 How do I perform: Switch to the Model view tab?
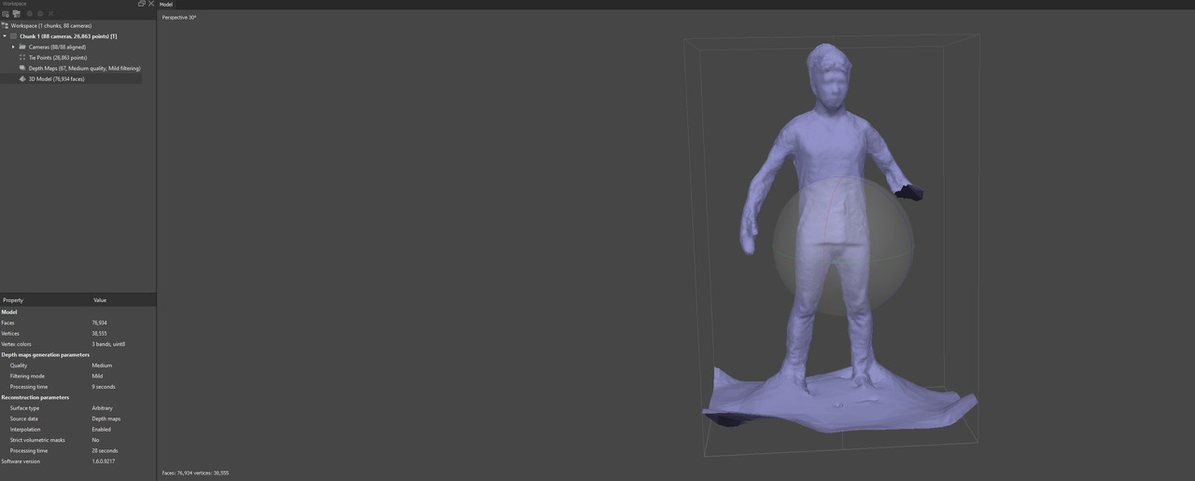tap(166, 5)
